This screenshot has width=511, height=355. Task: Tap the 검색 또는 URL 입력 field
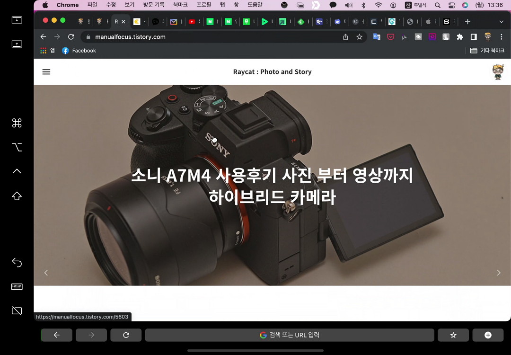tap(290, 335)
